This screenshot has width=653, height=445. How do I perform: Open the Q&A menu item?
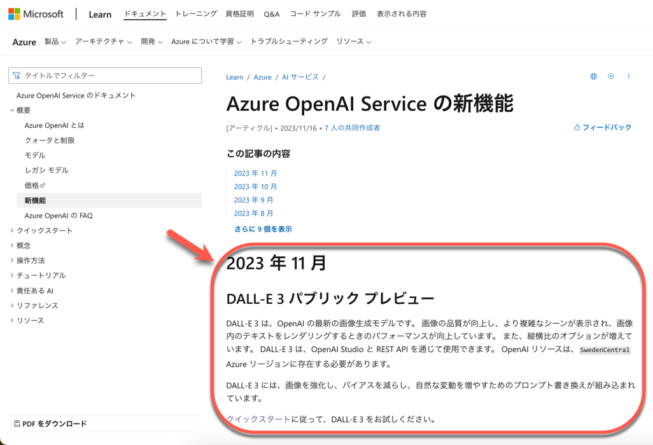pos(272,13)
